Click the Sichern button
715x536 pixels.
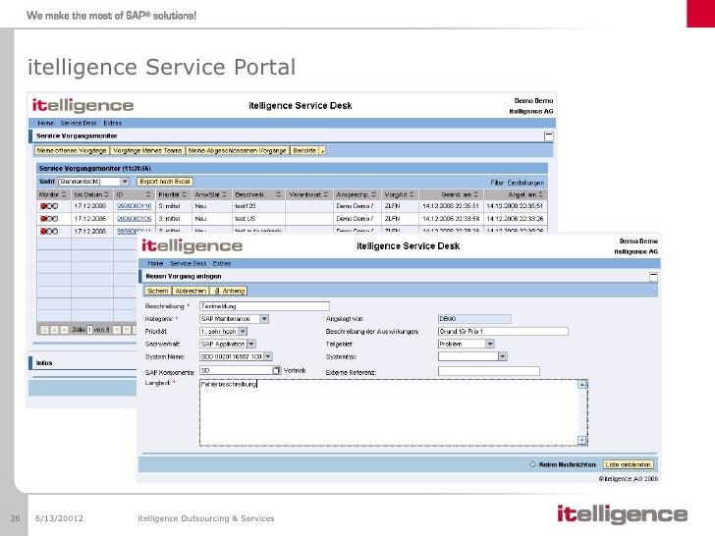pos(158,291)
